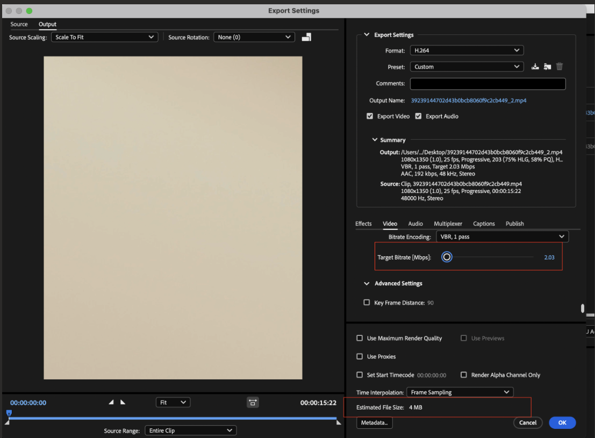Select the Video tab

390,224
